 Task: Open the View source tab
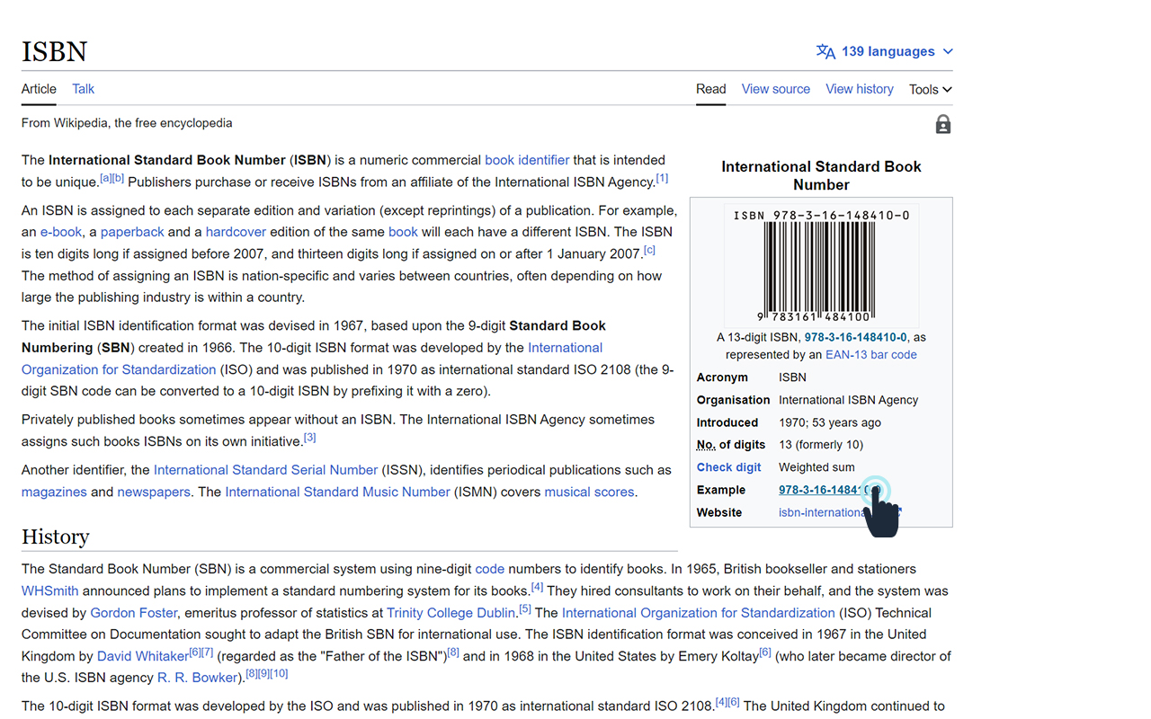coord(775,89)
